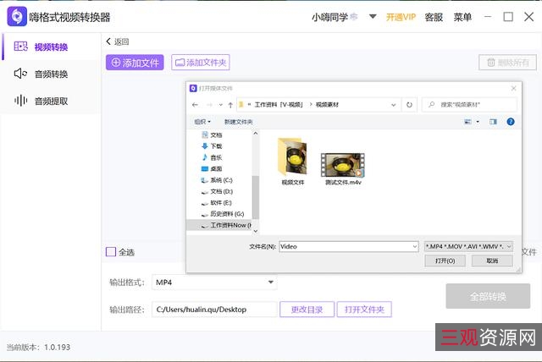
Task: Select 工作资料Now drive in the tree
Action: point(219,225)
